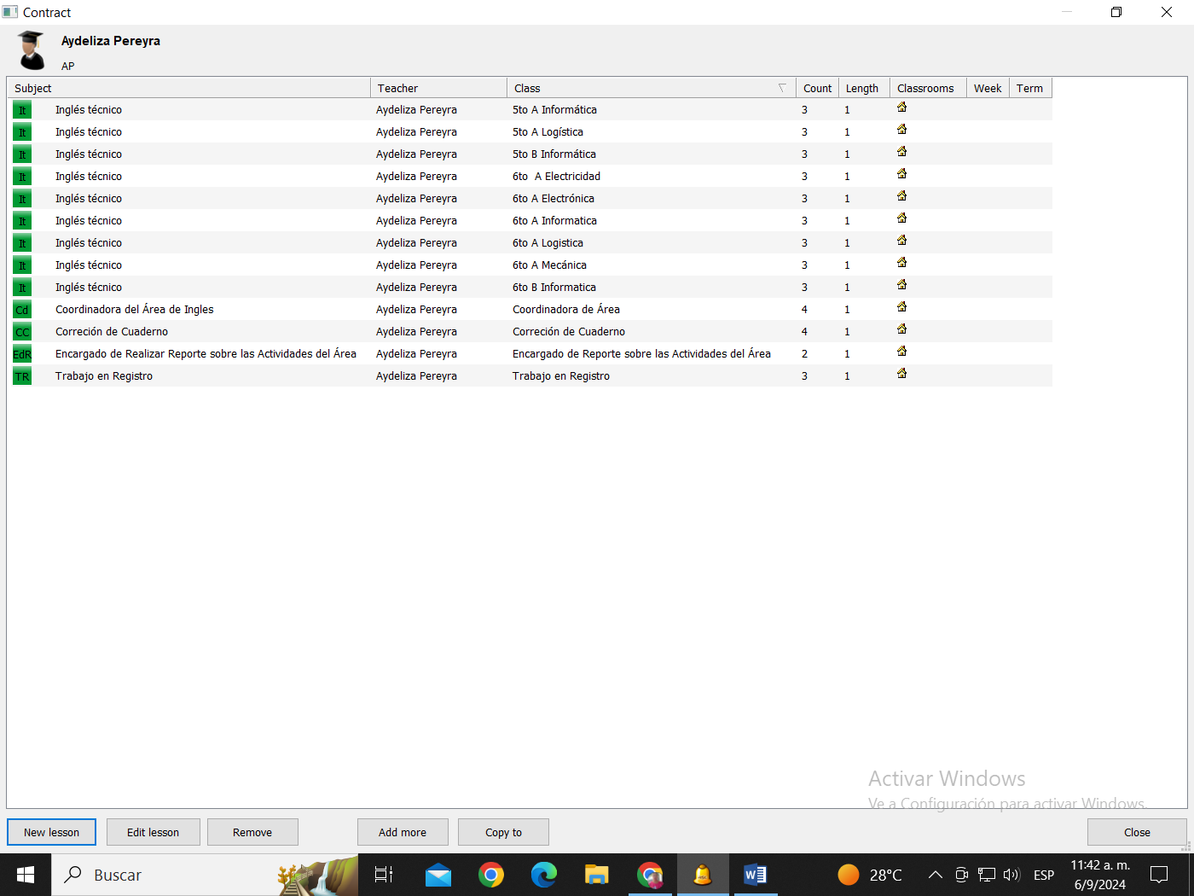Viewport: 1194px width, 896px height.
Task: Click the count value 2 in the Encargado row
Action: pos(804,354)
